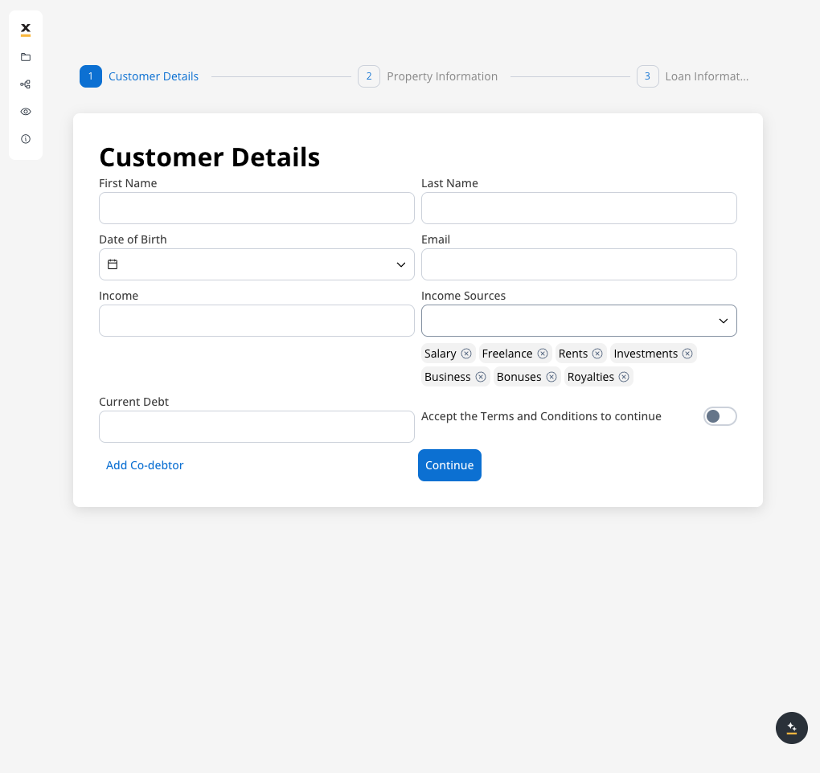Viewport: 820px width, 773px height.
Task: Open the Income Sources dropdown
Action: (x=579, y=321)
